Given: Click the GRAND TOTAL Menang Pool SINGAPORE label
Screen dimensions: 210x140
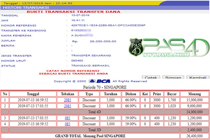Looking at the screenshot, I should (x=90, y=136).
